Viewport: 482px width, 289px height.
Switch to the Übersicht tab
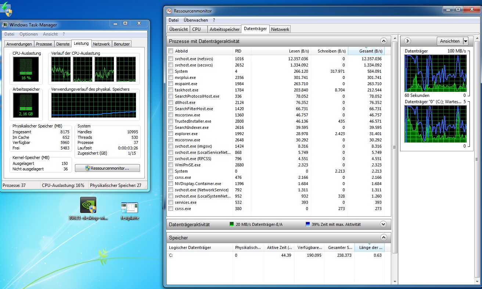[179, 29]
